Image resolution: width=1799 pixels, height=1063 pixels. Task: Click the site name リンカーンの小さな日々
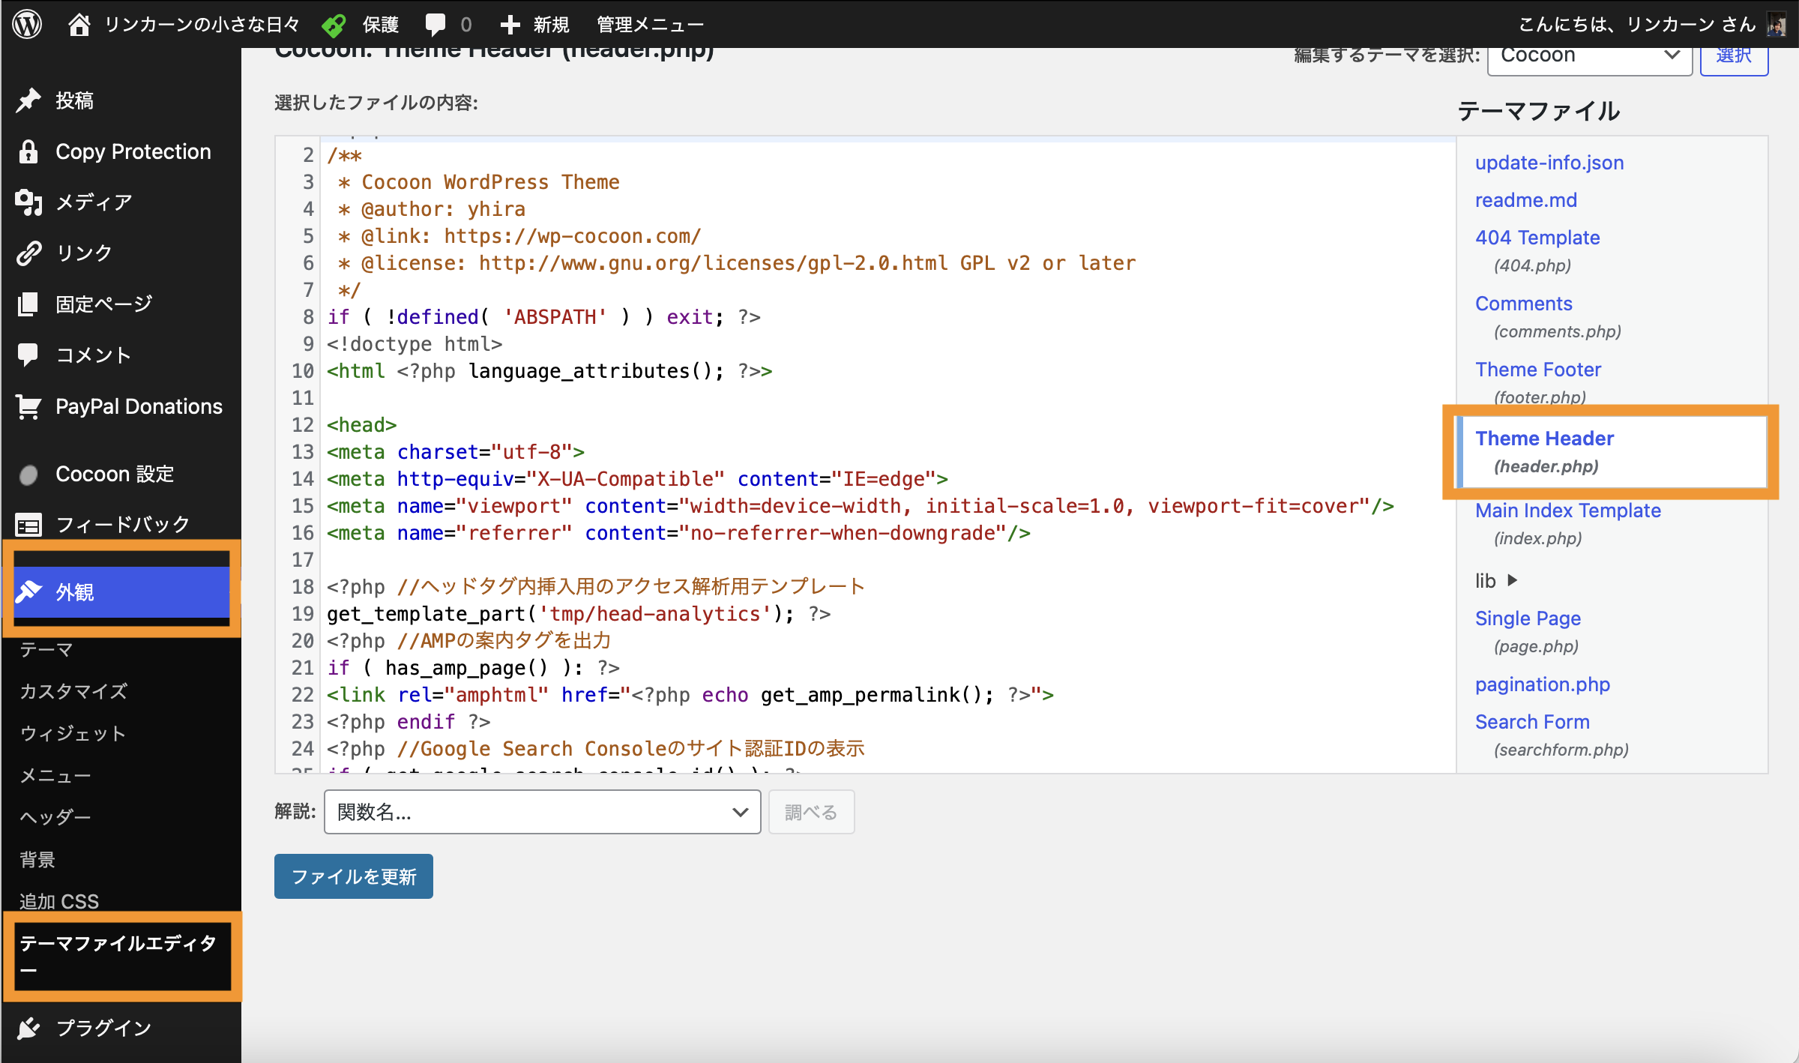coord(202,25)
